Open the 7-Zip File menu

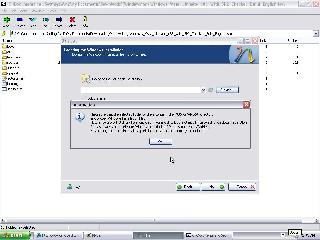click(x=4, y=11)
